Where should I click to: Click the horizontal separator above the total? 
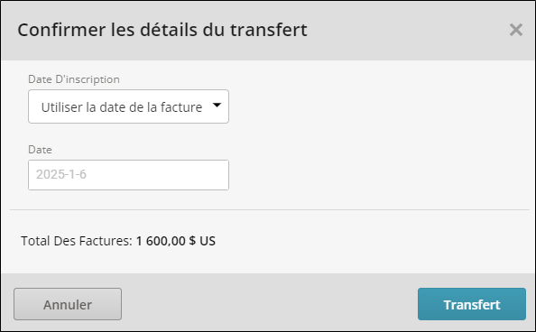(270, 209)
